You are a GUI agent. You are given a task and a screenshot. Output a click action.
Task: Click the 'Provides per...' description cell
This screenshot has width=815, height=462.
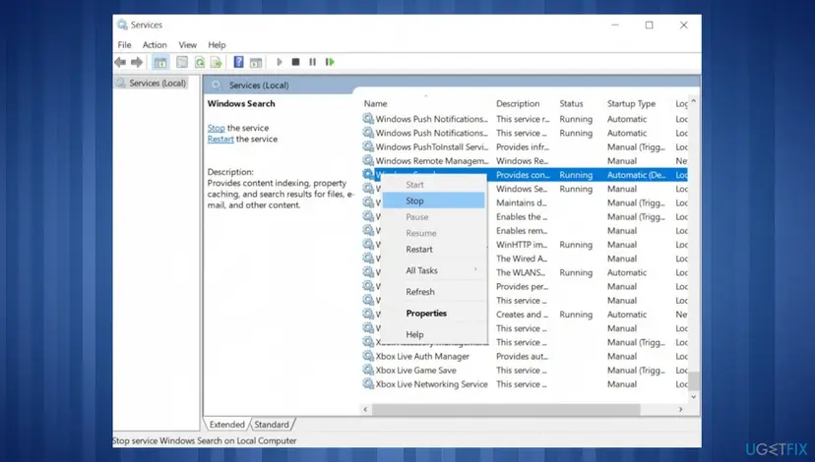tap(522, 287)
